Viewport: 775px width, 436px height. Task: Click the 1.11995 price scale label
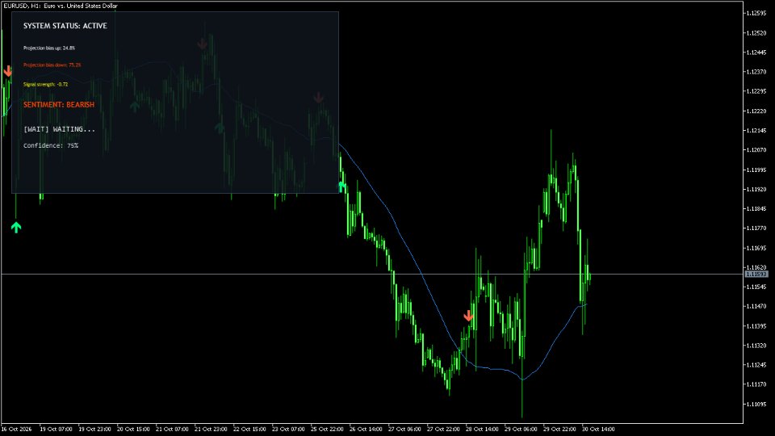click(x=756, y=170)
